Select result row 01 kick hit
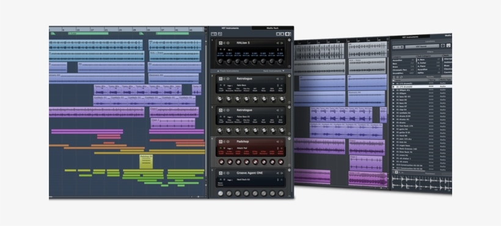Viewport: 501px width, 226px height. coord(422,142)
